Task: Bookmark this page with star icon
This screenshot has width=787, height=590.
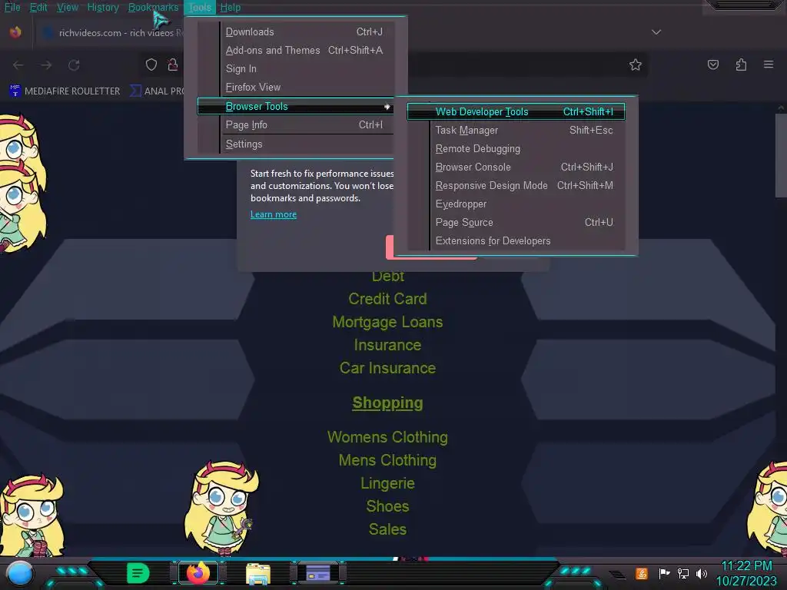Action: point(636,65)
